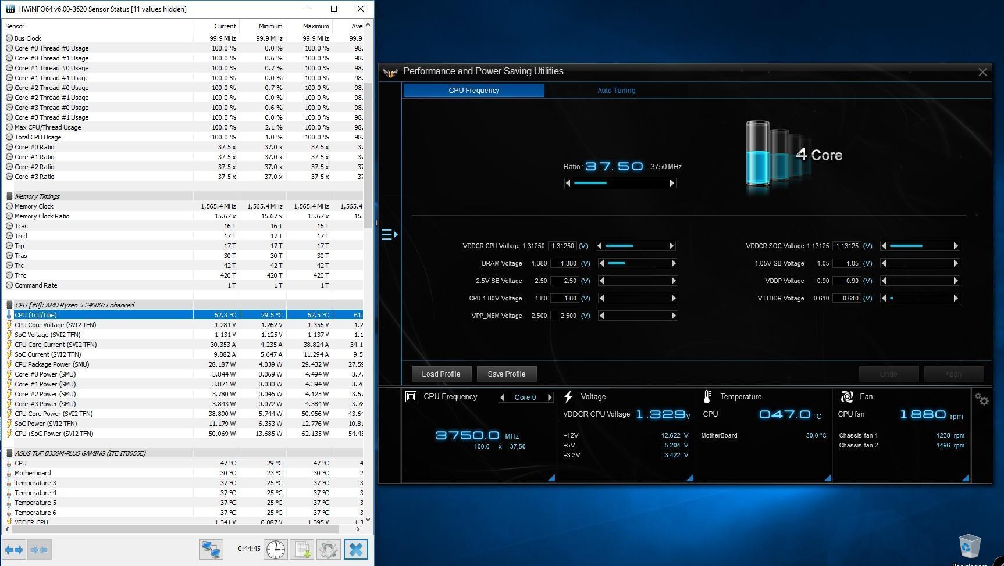Screen dimensions: 1004x566
Task: Select CPU Package Power (SMU) row
Action: (183, 364)
